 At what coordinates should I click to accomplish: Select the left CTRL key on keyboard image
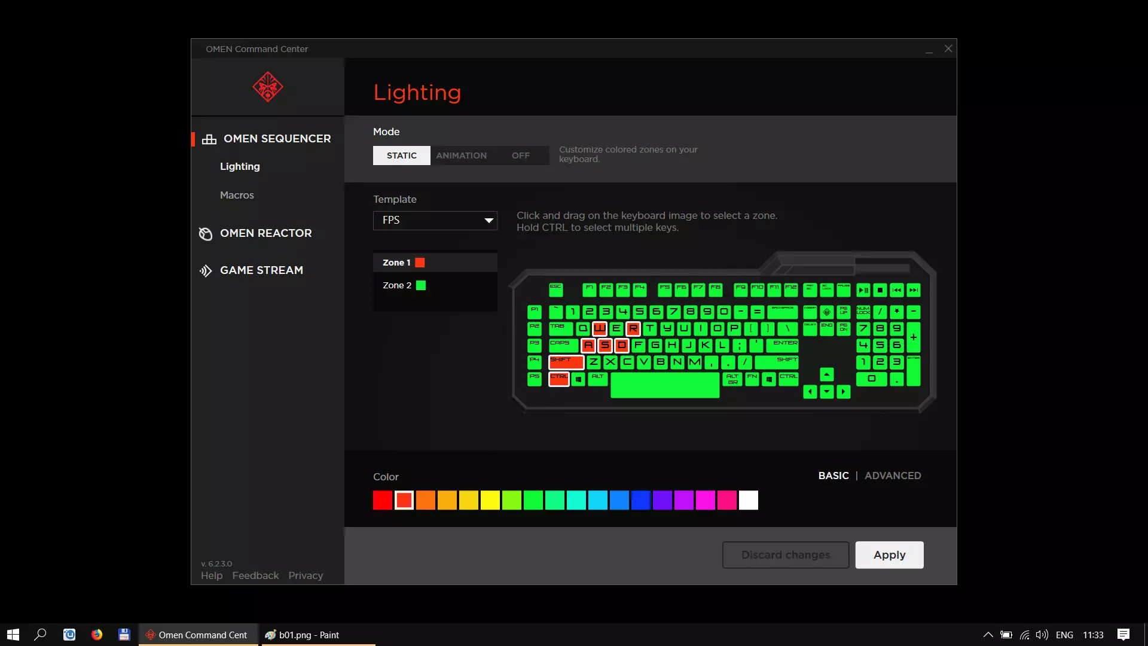[559, 379]
